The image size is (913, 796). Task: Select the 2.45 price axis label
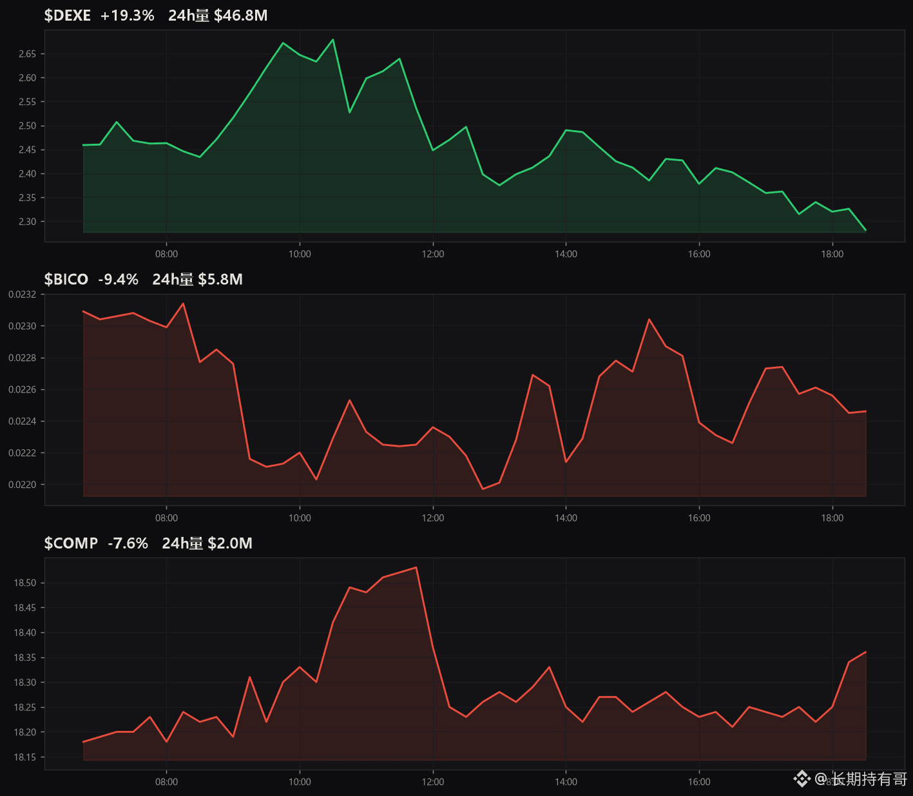pyautogui.click(x=28, y=150)
